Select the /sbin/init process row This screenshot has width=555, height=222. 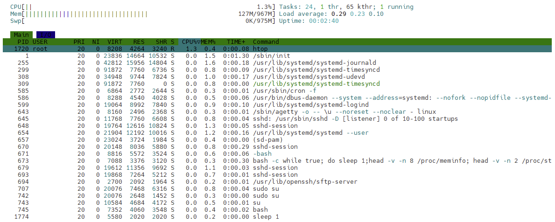277,56
